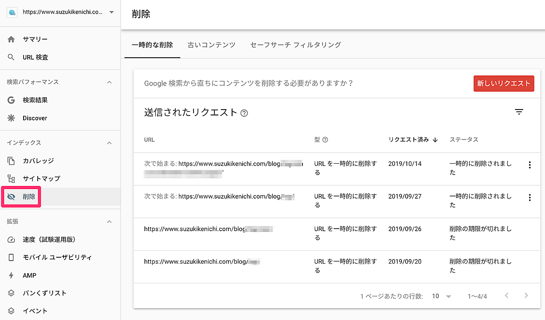The height and width of the screenshot is (320, 545).
Task: Click the URL検査 magnifier icon
Action: (x=11, y=57)
